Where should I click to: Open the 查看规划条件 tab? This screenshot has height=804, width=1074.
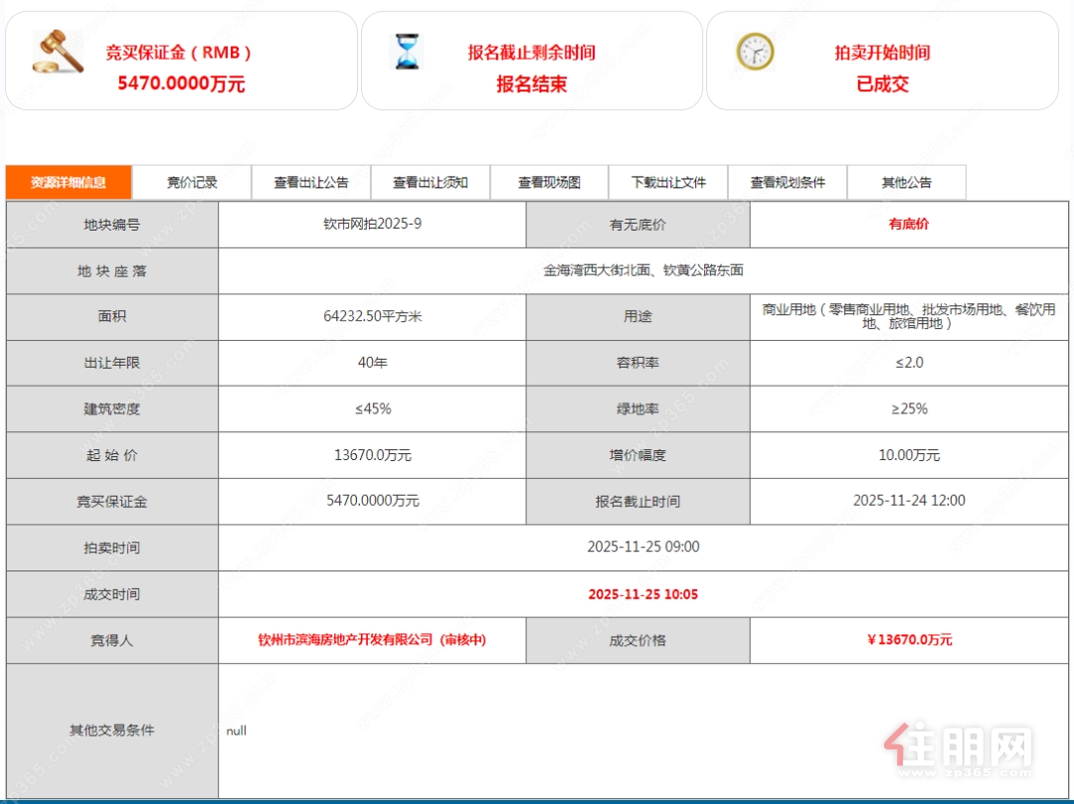[788, 183]
